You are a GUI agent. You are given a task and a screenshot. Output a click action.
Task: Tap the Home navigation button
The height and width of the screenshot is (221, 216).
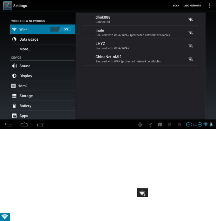24,124
